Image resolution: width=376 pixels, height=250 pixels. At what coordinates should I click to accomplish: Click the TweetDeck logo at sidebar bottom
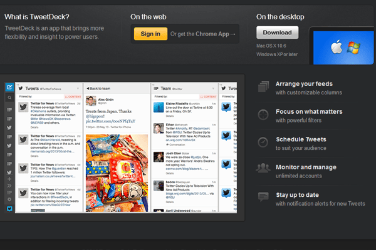click(x=9, y=209)
